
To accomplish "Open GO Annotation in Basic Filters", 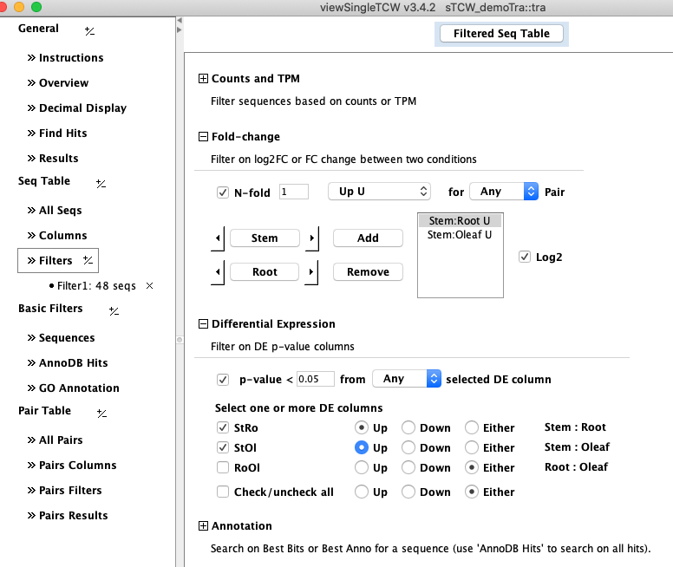I will (78, 388).
